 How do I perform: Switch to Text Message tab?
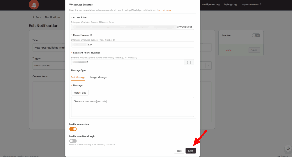pyautogui.click(x=78, y=77)
